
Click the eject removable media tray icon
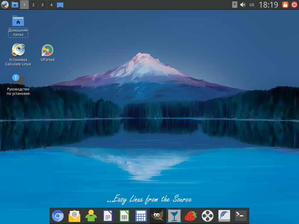[x=235, y=5]
